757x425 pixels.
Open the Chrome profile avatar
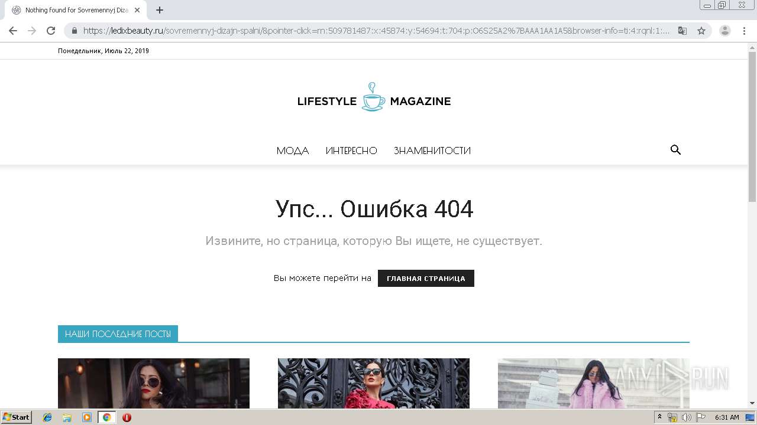[x=724, y=31]
